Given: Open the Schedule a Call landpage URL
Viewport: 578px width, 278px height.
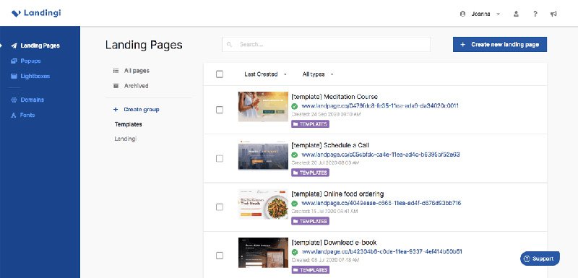Looking at the screenshot, I should (381, 155).
